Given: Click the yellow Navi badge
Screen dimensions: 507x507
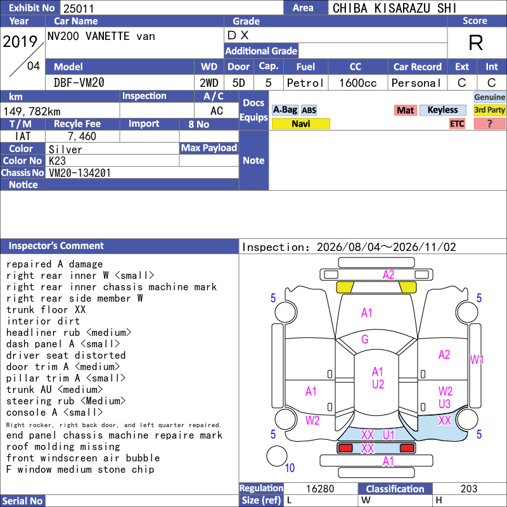Looking at the screenshot, I should click(300, 124).
